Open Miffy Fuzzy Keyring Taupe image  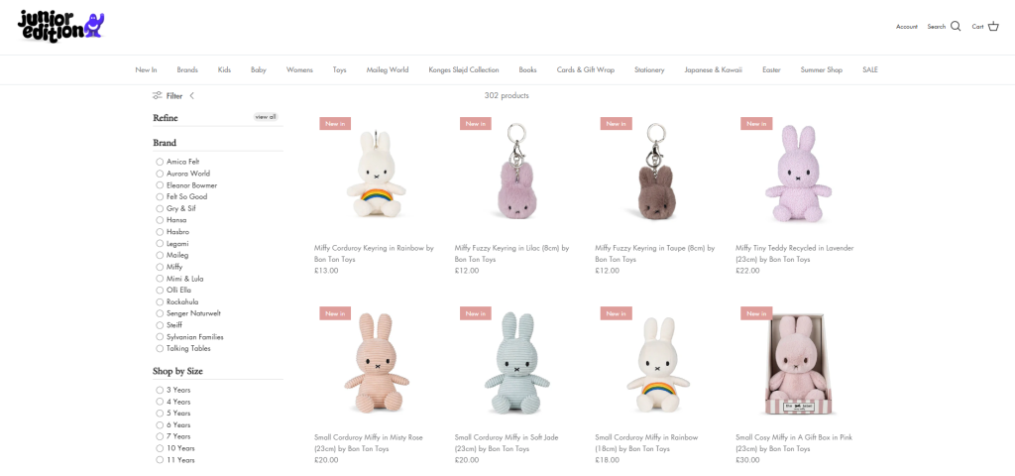[657, 175]
